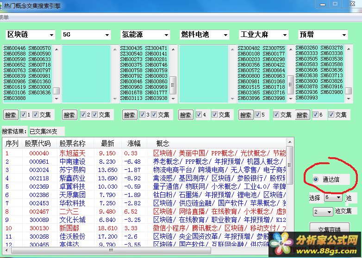The height and width of the screenshot is (258, 362).
Task: Toggle checkbox labeled 3
Action: click(x=142, y=114)
